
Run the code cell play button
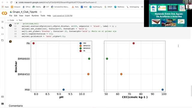click(x=10, y=25)
